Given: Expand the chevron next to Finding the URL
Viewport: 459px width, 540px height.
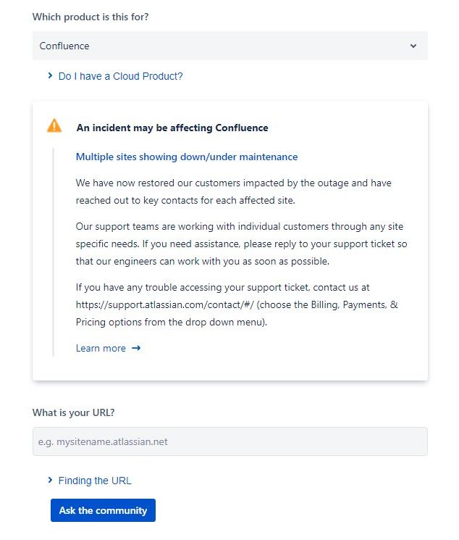Looking at the screenshot, I should (x=50, y=480).
